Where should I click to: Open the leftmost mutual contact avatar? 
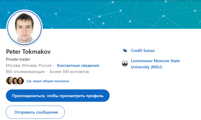[10, 81]
